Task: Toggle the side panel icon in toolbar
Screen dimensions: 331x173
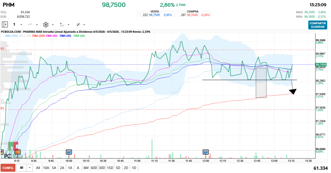Action: click(5, 24)
